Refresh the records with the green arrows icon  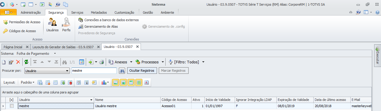pyautogui.click(x=26, y=62)
